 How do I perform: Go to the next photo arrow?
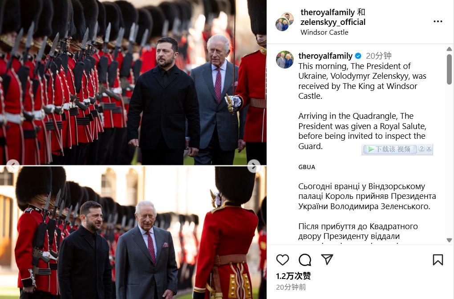pyautogui.click(x=254, y=166)
